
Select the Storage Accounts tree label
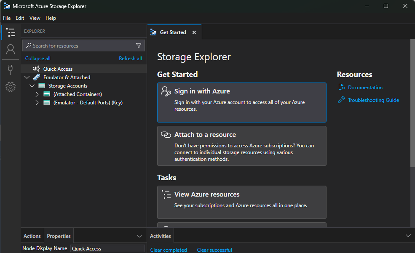(x=68, y=85)
